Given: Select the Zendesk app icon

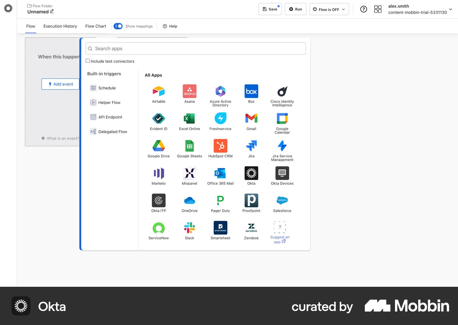Looking at the screenshot, I should tap(251, 228).
